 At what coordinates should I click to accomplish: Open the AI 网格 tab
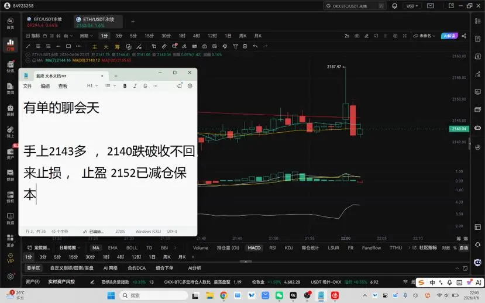click(x=111, y=268)
